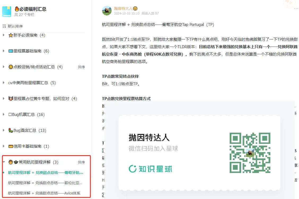Click the credit card icon of 信用卡基础指南
Screen dimensions: 299x199
11,146
